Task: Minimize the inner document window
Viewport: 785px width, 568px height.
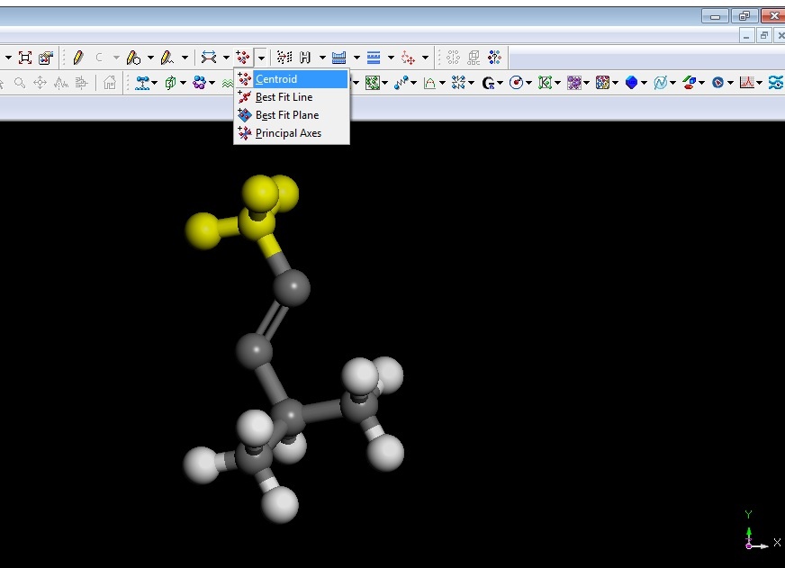Action: [x=746, y=35]
